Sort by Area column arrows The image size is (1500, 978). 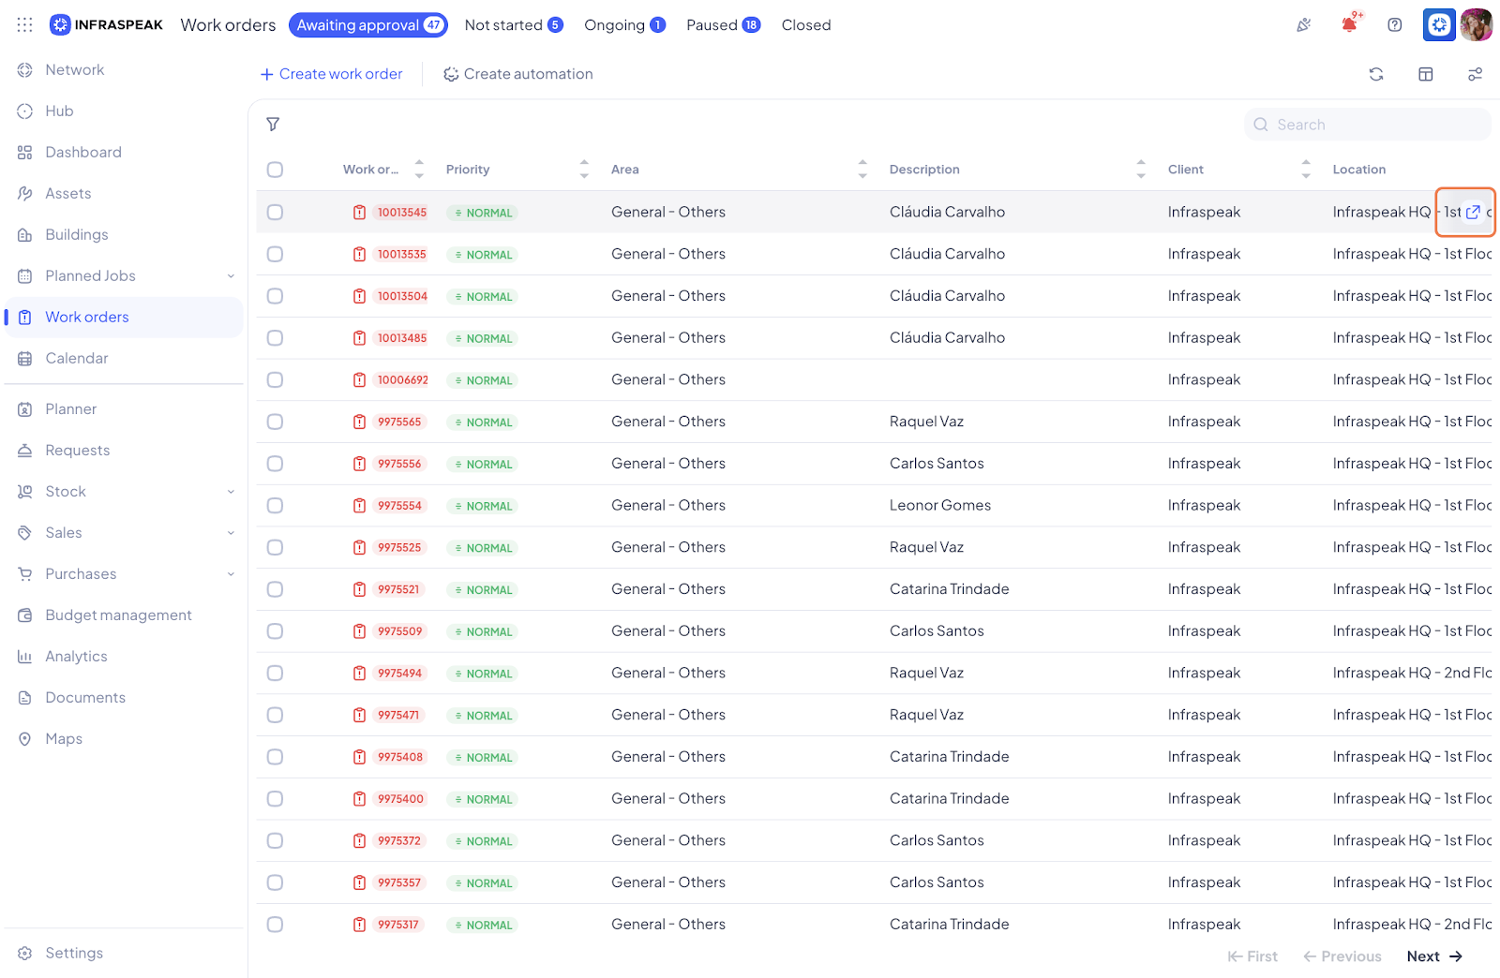pyautogui.click(x=862, y=170)
